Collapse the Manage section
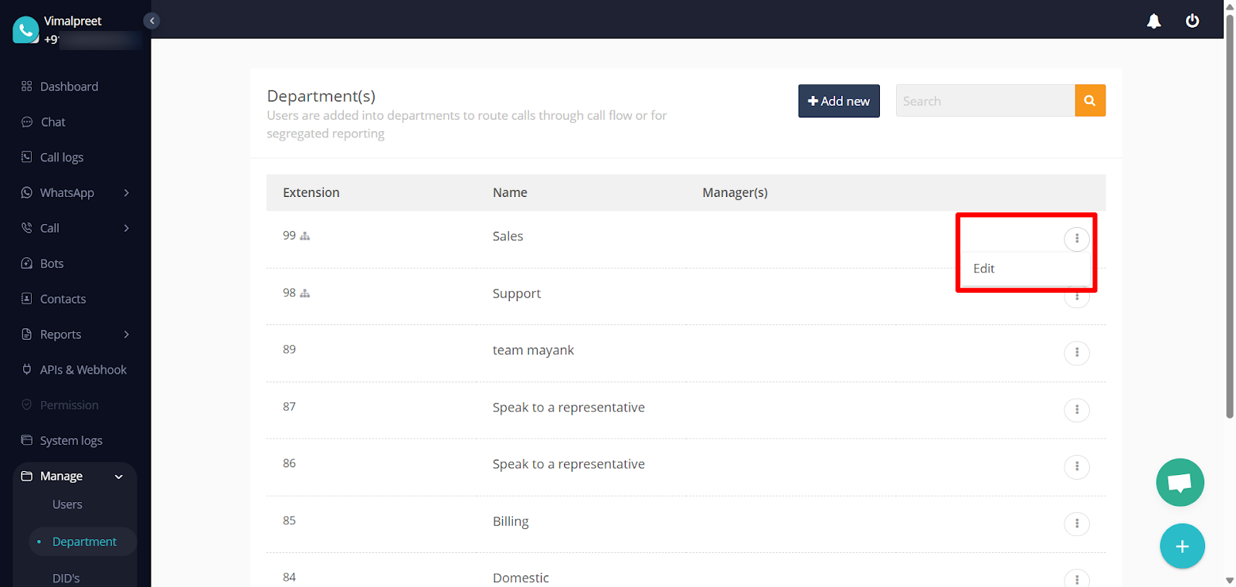Viewport: 1236px width, 587px height. [119, 477]
